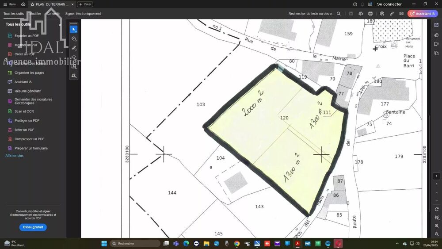Expand the Menu dropdown in title bar
The height and width of the screenshot is (249, 442).
9,4
